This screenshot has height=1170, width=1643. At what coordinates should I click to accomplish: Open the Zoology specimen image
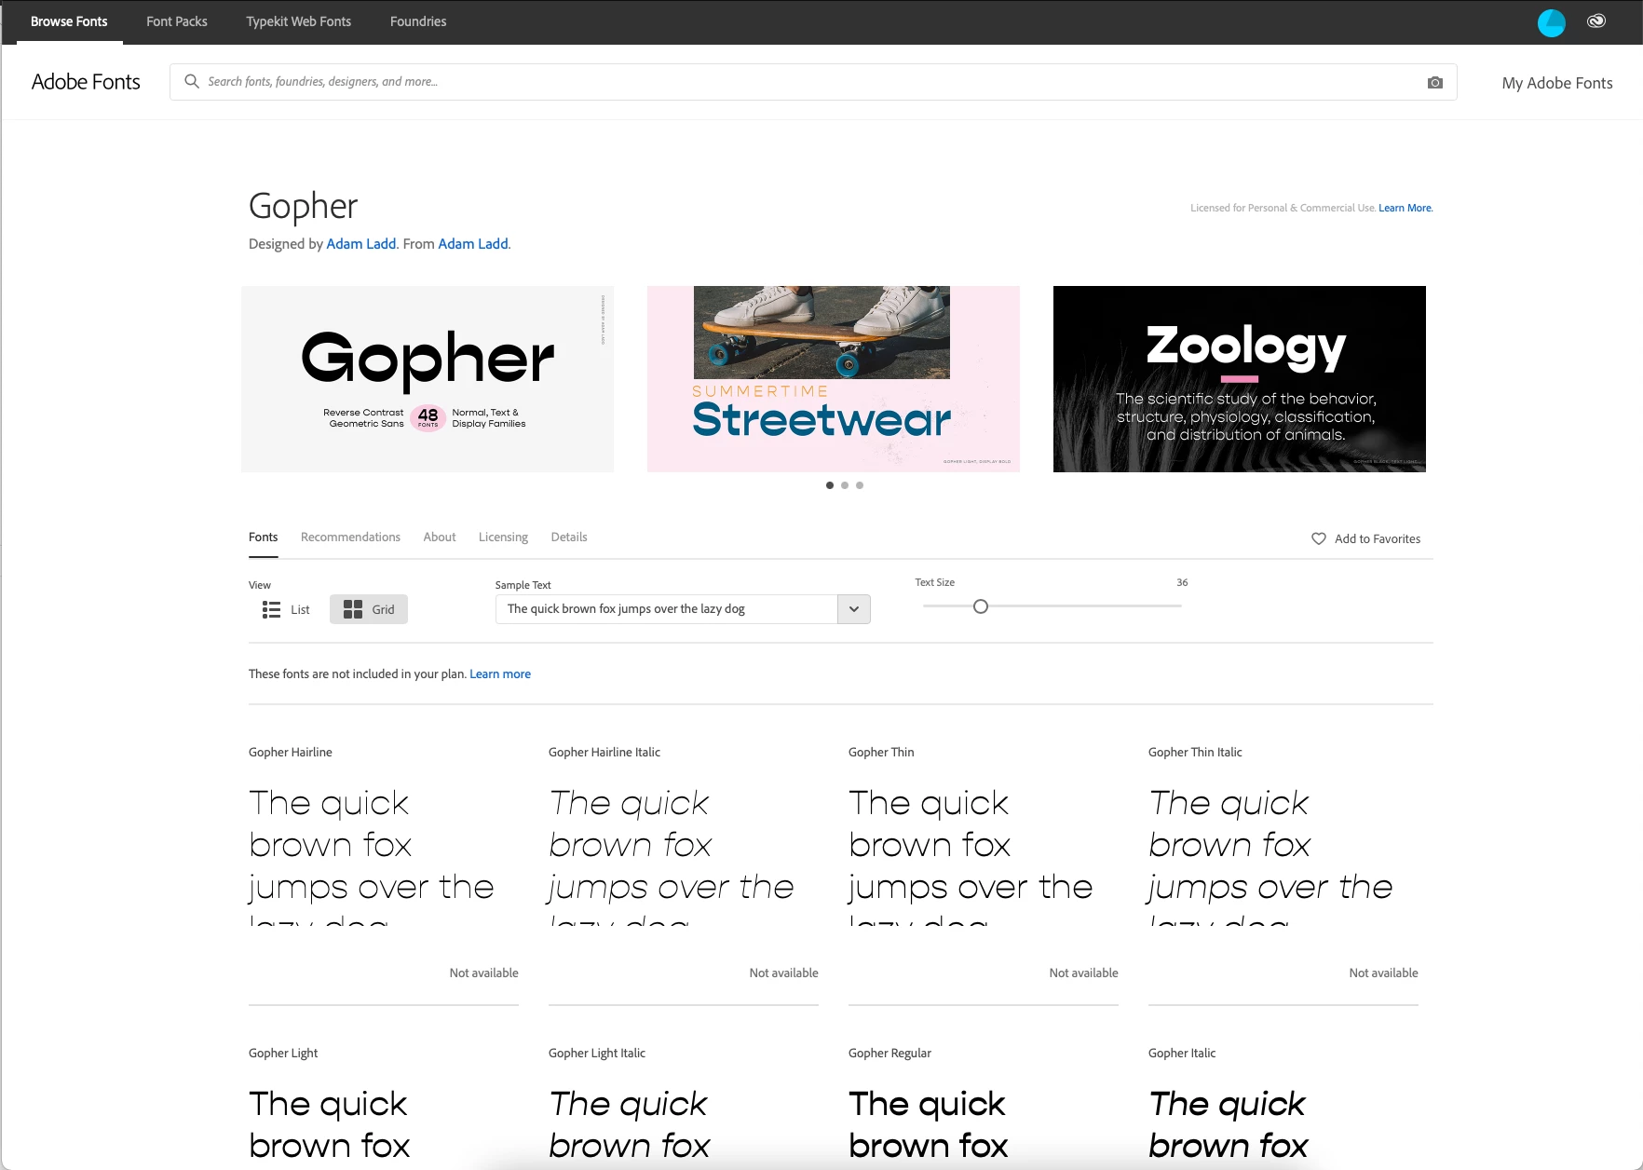click(x=1240, y=379)
